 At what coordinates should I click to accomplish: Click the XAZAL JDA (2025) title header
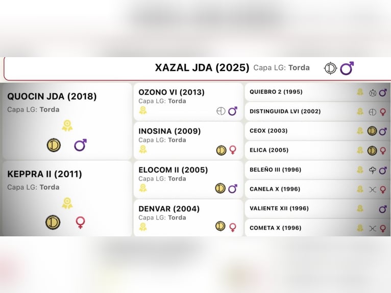click(x=202, y=68)
